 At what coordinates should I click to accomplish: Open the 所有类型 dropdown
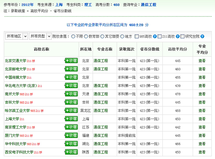[x=40, y=36]
